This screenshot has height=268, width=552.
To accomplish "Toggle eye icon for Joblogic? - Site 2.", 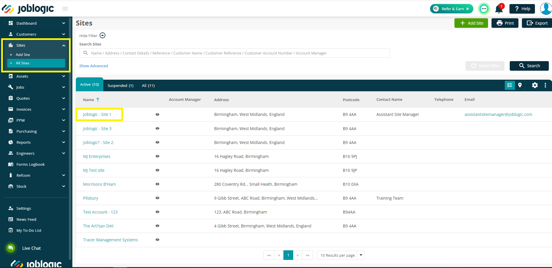I will pos(157,142).
